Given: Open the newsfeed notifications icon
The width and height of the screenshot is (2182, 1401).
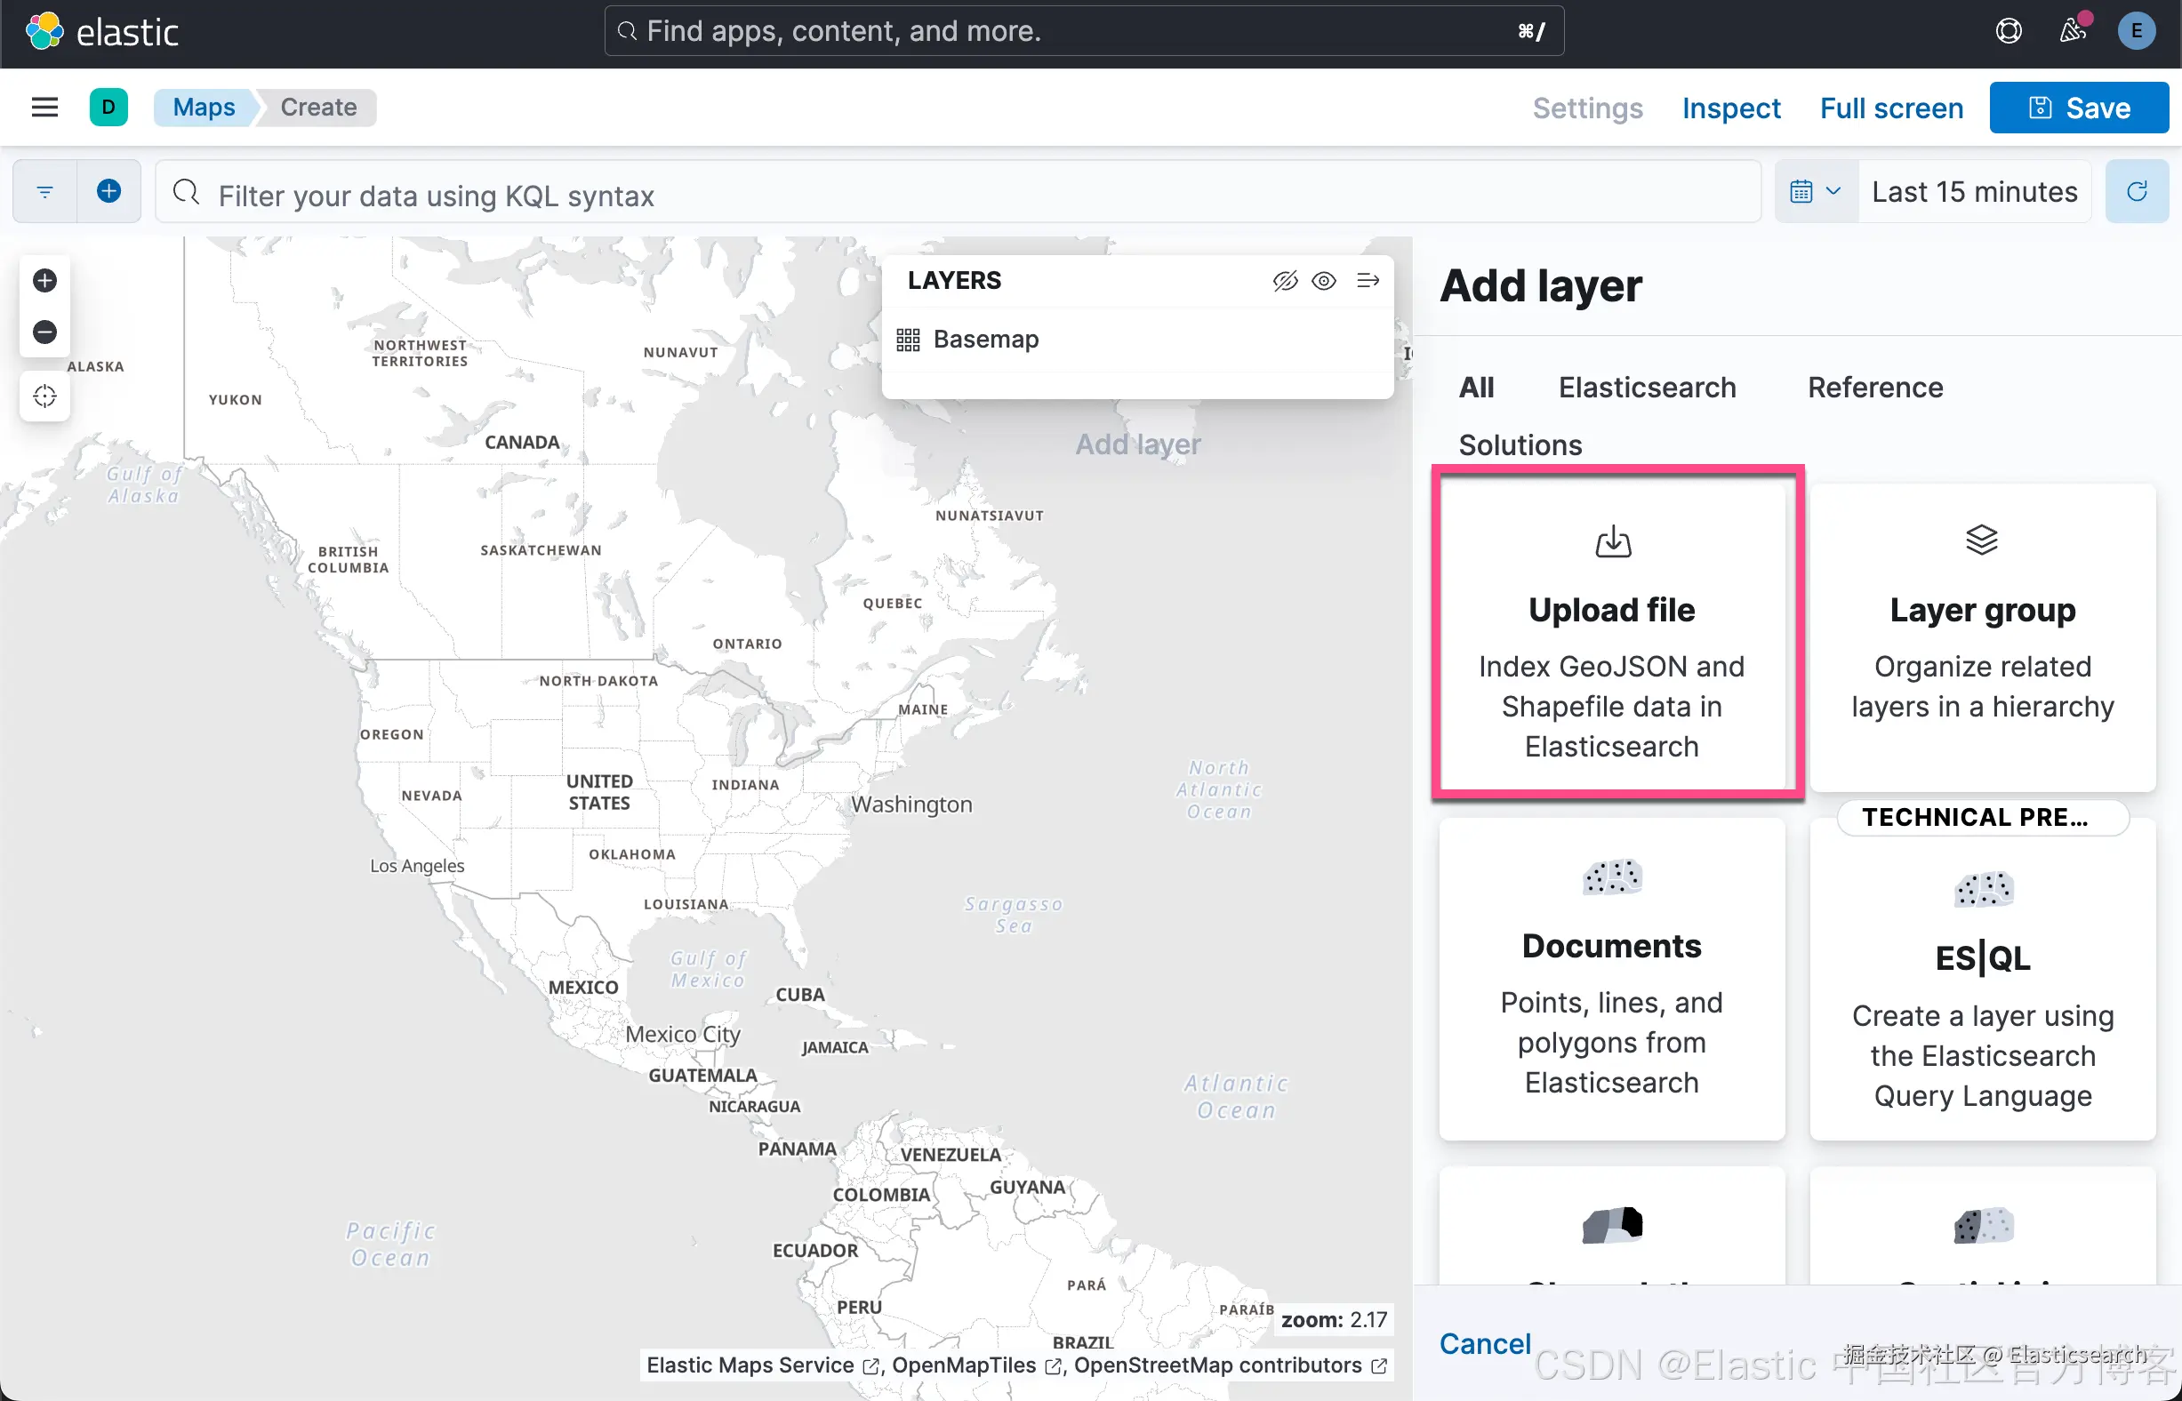Looking at the screenshot, I should point(2072,31).
